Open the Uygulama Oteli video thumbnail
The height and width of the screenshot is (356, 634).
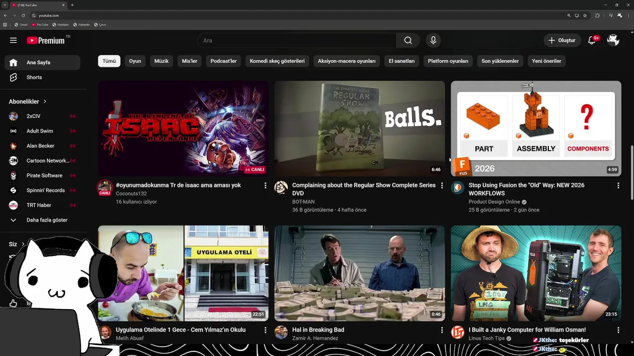coord(183,273)
